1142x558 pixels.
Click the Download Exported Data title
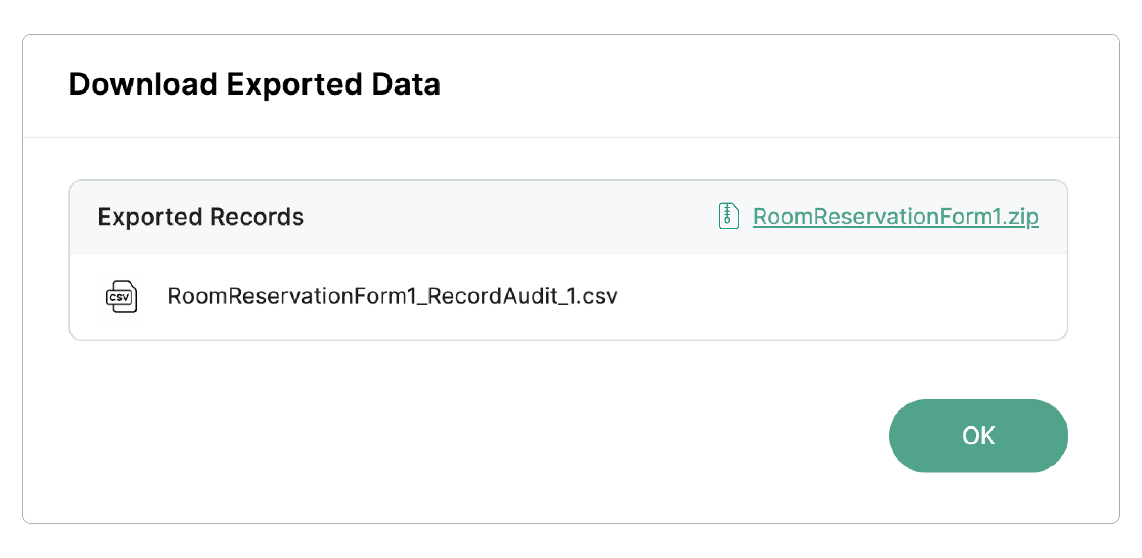254,84
